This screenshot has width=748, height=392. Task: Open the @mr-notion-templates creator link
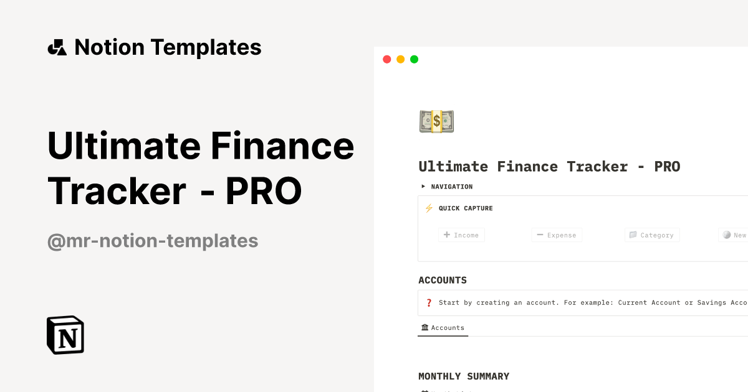click(x=153, y=241)
